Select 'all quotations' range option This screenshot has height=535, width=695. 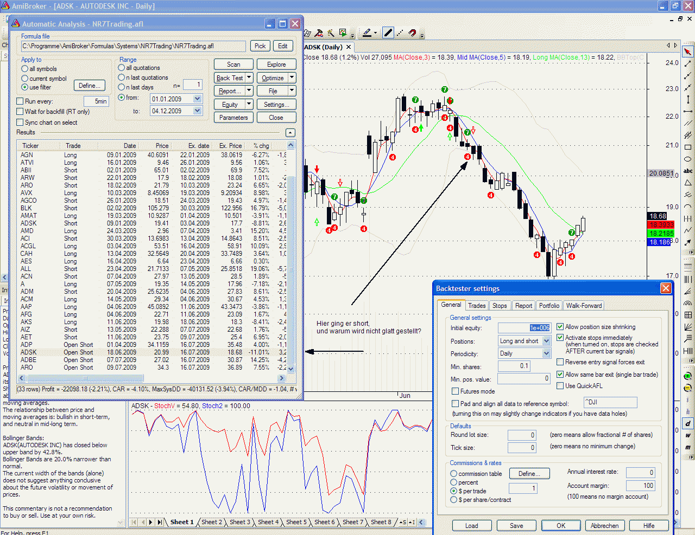tap(122, 68)
